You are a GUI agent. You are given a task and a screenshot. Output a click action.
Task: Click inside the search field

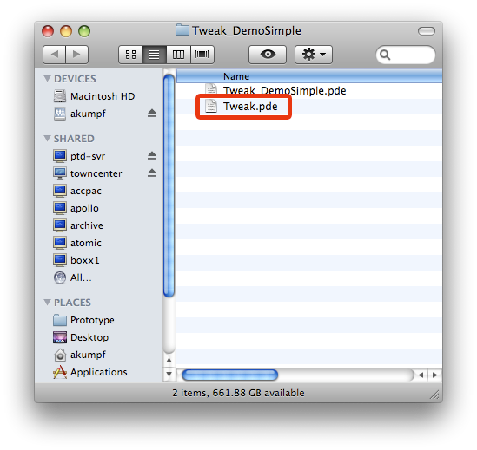tap(406, 55)
